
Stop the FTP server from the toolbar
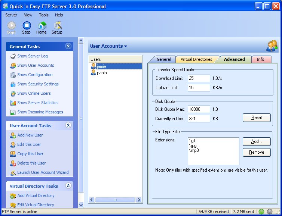[27, 26]
